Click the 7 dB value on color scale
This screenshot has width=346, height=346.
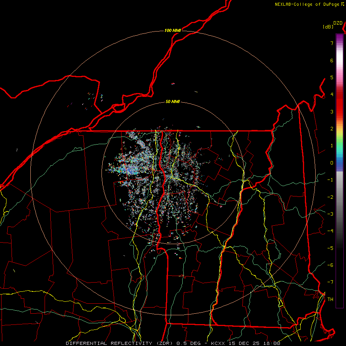click(x=332, y=43)
